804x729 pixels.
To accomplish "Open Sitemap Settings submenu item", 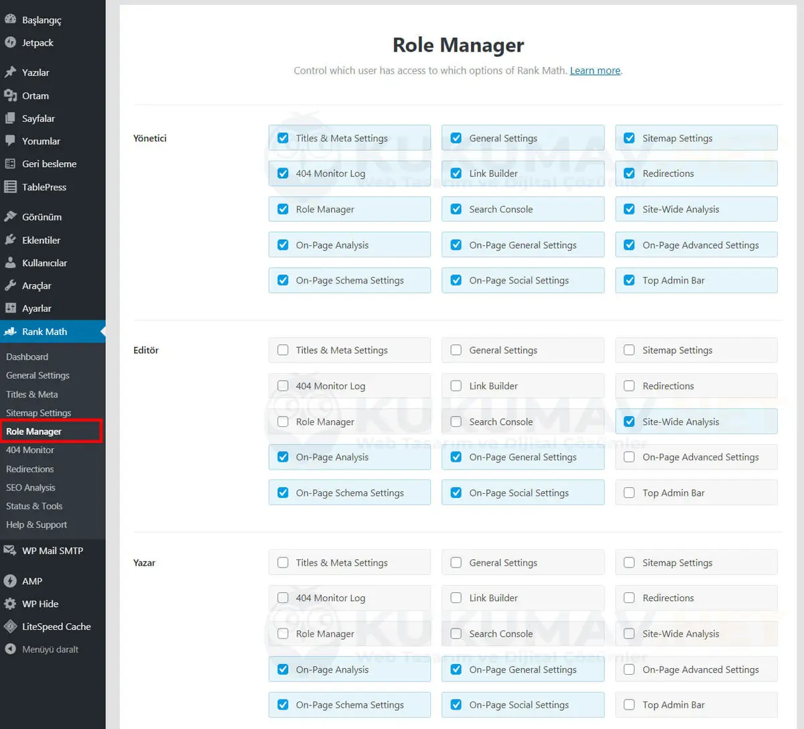I will (x=38, y=413).
